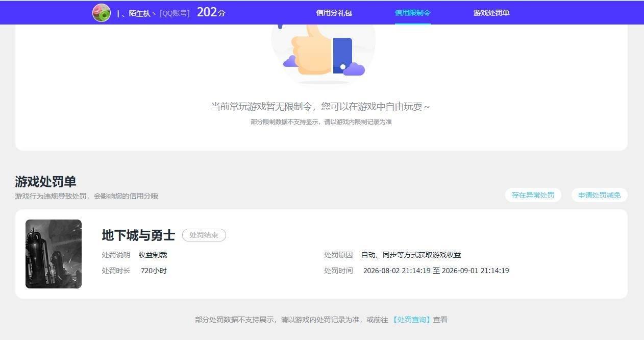The image size is (644, 340).
Task: Click the 720小时 punishment duration value
Action: (x=154, y=271)
